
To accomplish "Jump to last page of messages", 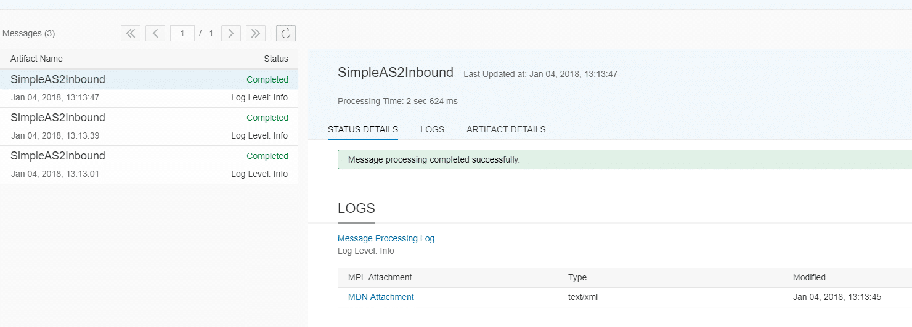I will (x=256, y=33).
